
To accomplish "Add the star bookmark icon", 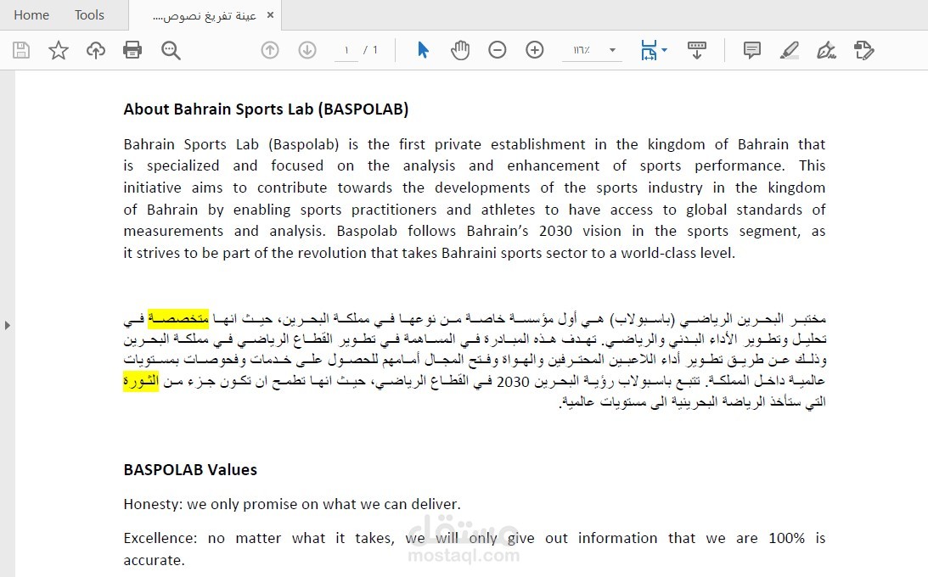I will (58, 50).
